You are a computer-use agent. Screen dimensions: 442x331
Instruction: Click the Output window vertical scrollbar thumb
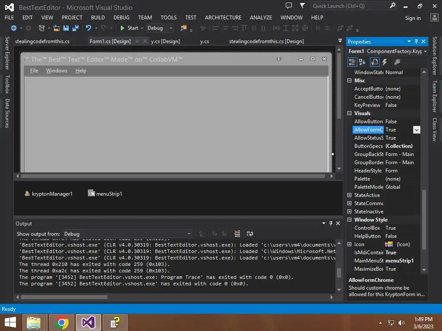pos(339,273)
